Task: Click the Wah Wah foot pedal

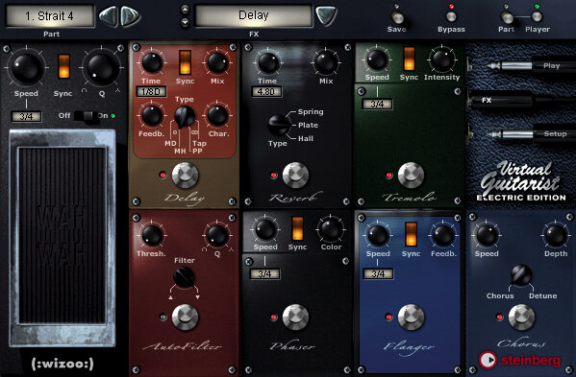Action: coord(63,237)
